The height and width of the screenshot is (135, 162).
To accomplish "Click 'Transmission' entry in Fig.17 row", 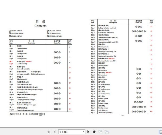I will click(108, 42).
